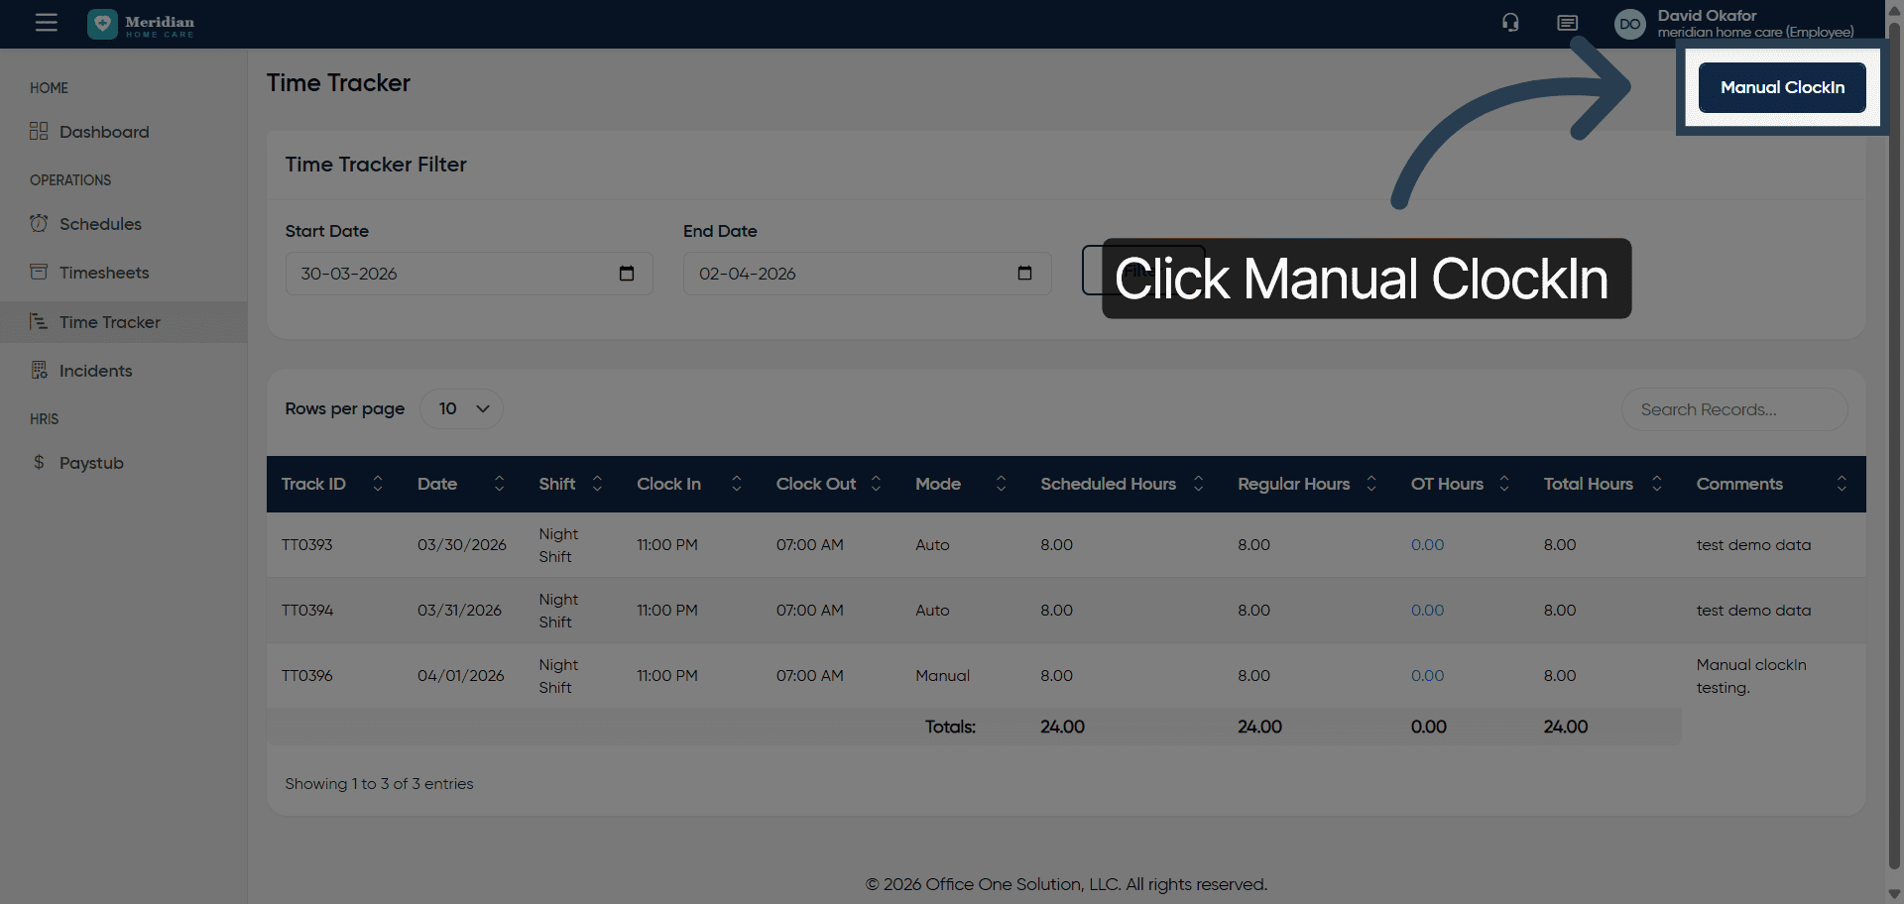The image size is (1904, 904).
Task: Open OT hours link for TT0393
Action: coord(1427,545)
